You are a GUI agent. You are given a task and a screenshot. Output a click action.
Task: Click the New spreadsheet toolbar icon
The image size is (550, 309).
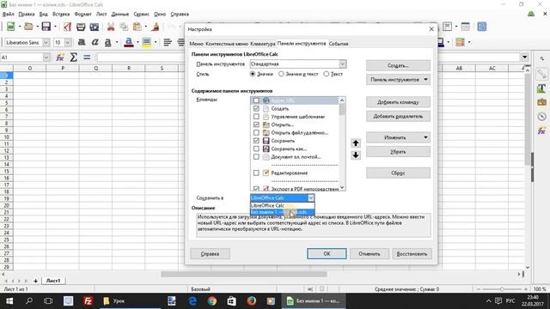pyautogui.click(x=10, y=27)
